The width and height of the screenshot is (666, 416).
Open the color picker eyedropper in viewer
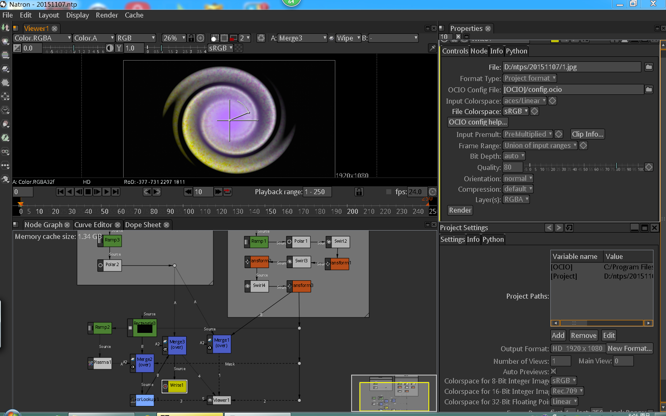[433, 48]
